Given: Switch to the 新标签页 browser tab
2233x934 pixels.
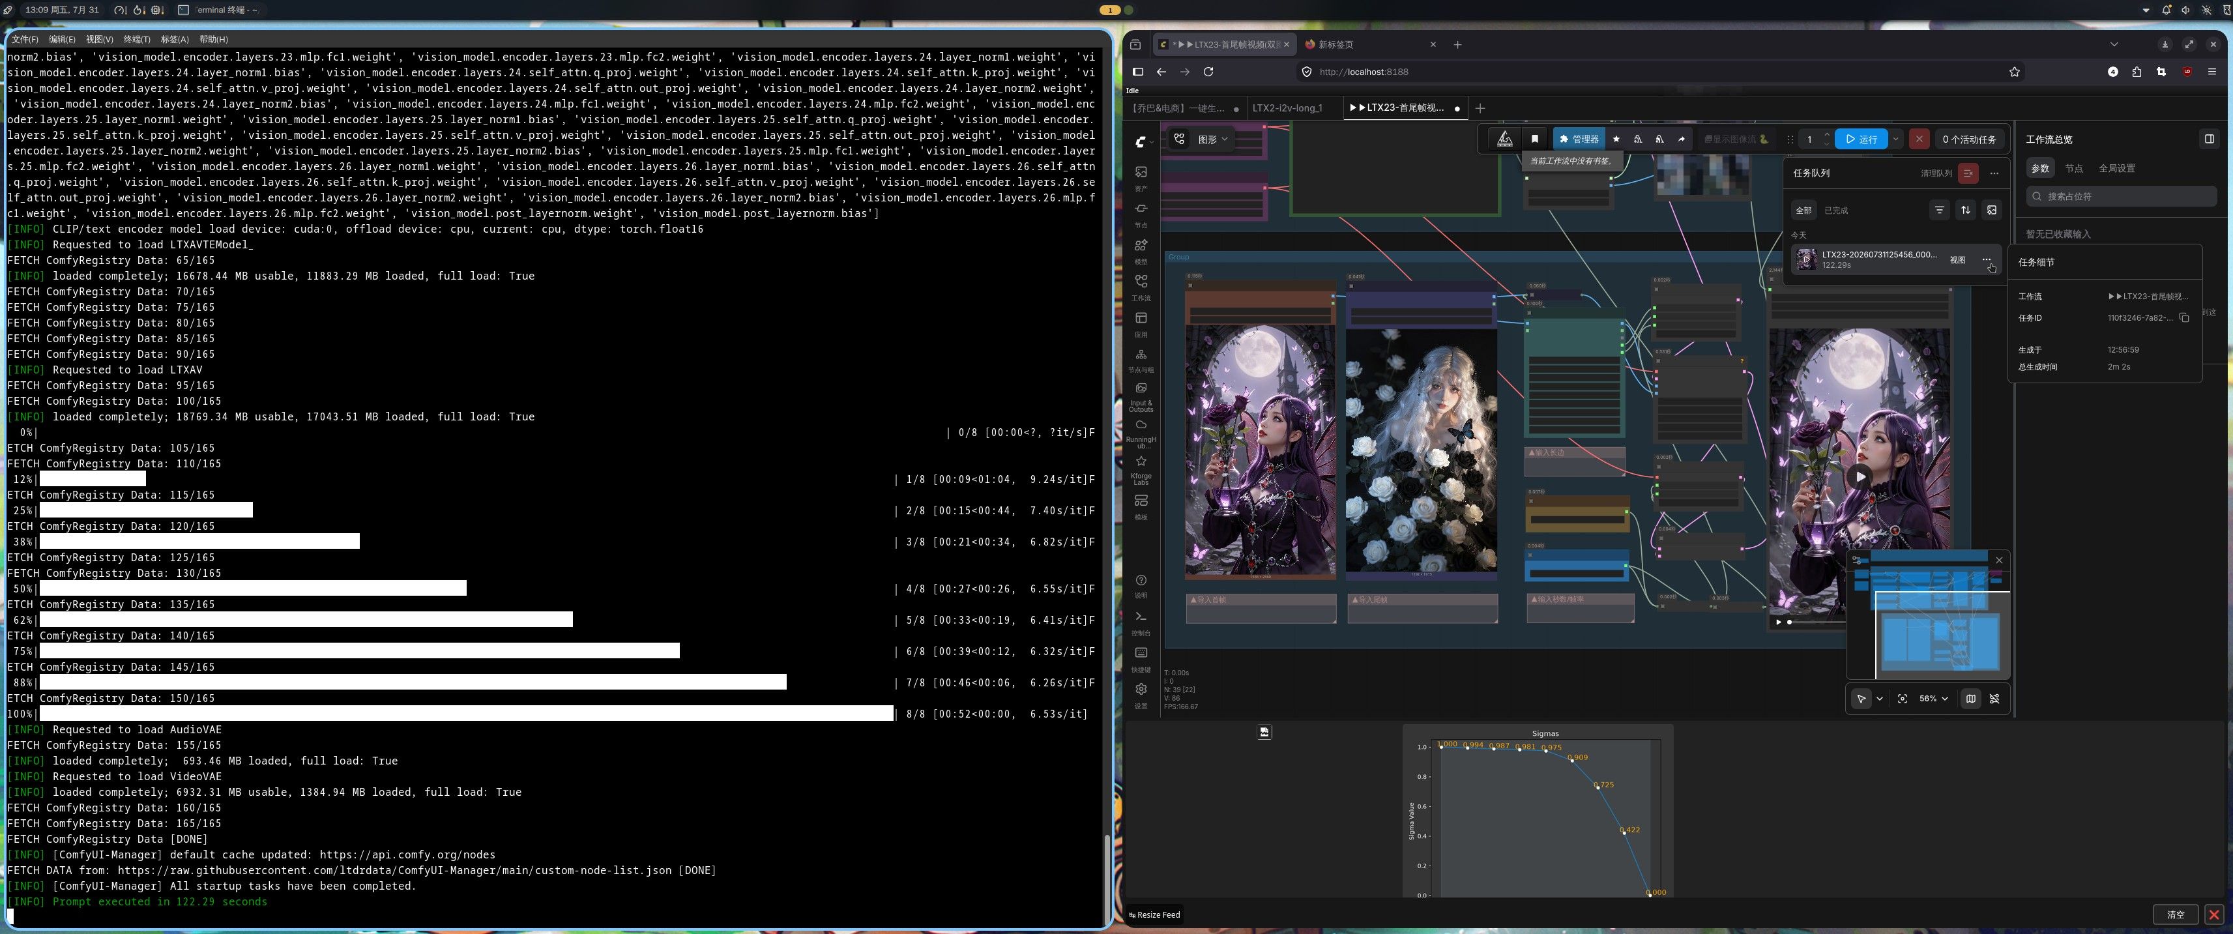Looking at the screenshot, I should coord(1369,44).
